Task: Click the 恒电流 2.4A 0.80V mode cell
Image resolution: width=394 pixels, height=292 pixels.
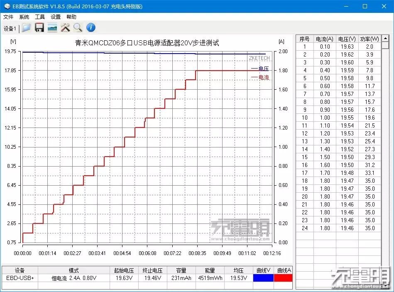Action: pyautogui.click(x=74, y=278)
